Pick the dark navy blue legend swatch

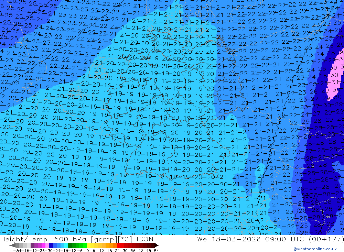pyautogui.click(x=51, y=245)
